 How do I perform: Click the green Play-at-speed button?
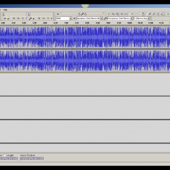(168, 14)
